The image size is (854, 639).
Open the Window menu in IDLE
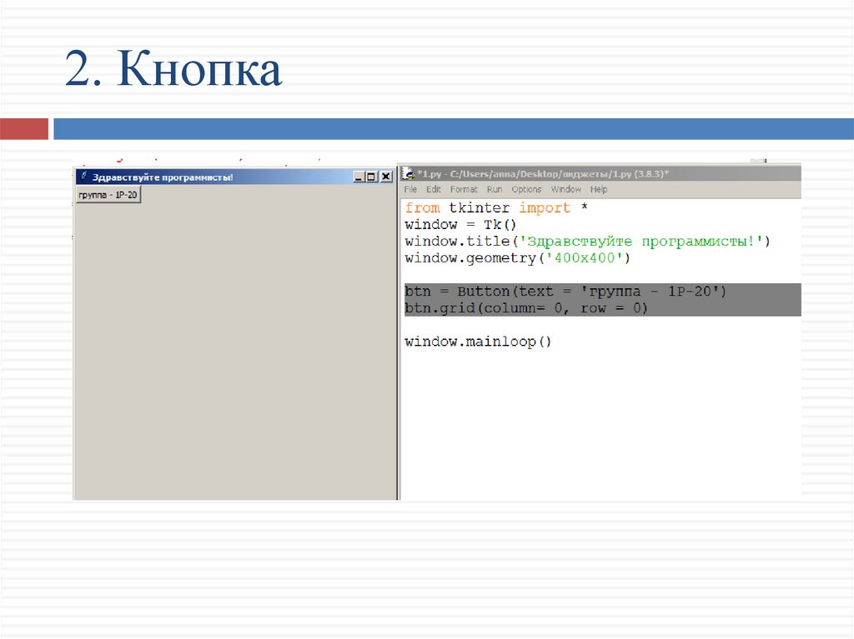[566, 190]
